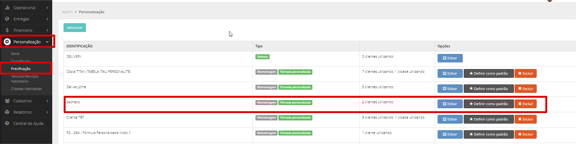The width and height of the screenshot is (576, 144).
Task: Edit the Cópia TITAN pricing row
Action: coord(450,73)
